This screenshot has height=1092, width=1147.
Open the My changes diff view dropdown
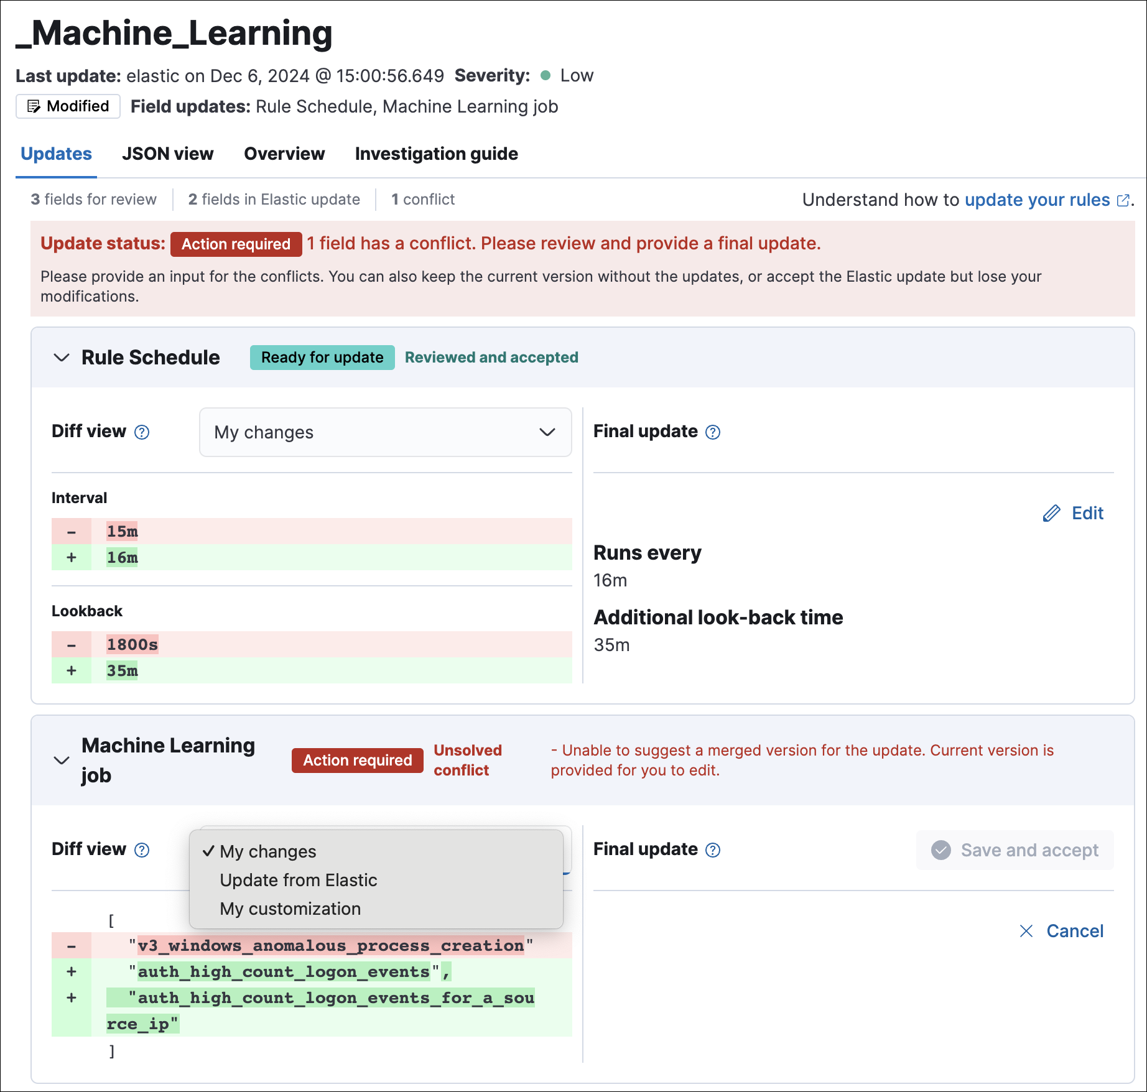click(x=385, y=432)
